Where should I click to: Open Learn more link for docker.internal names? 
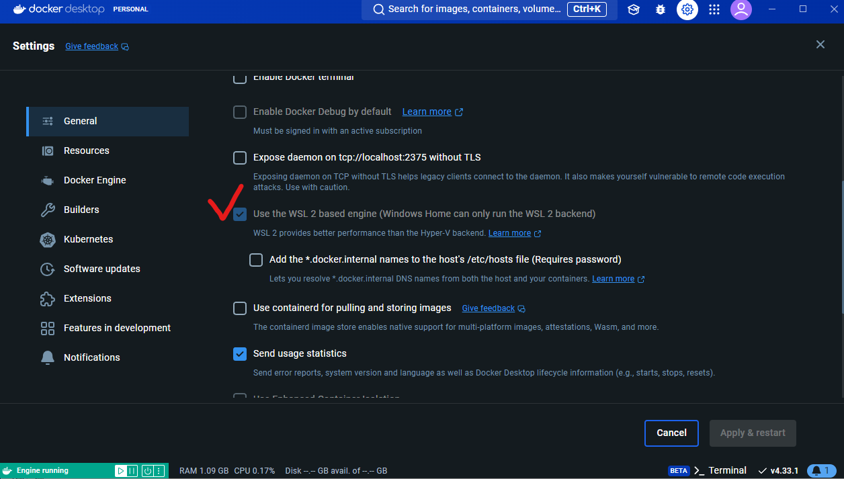pos(613,279)
